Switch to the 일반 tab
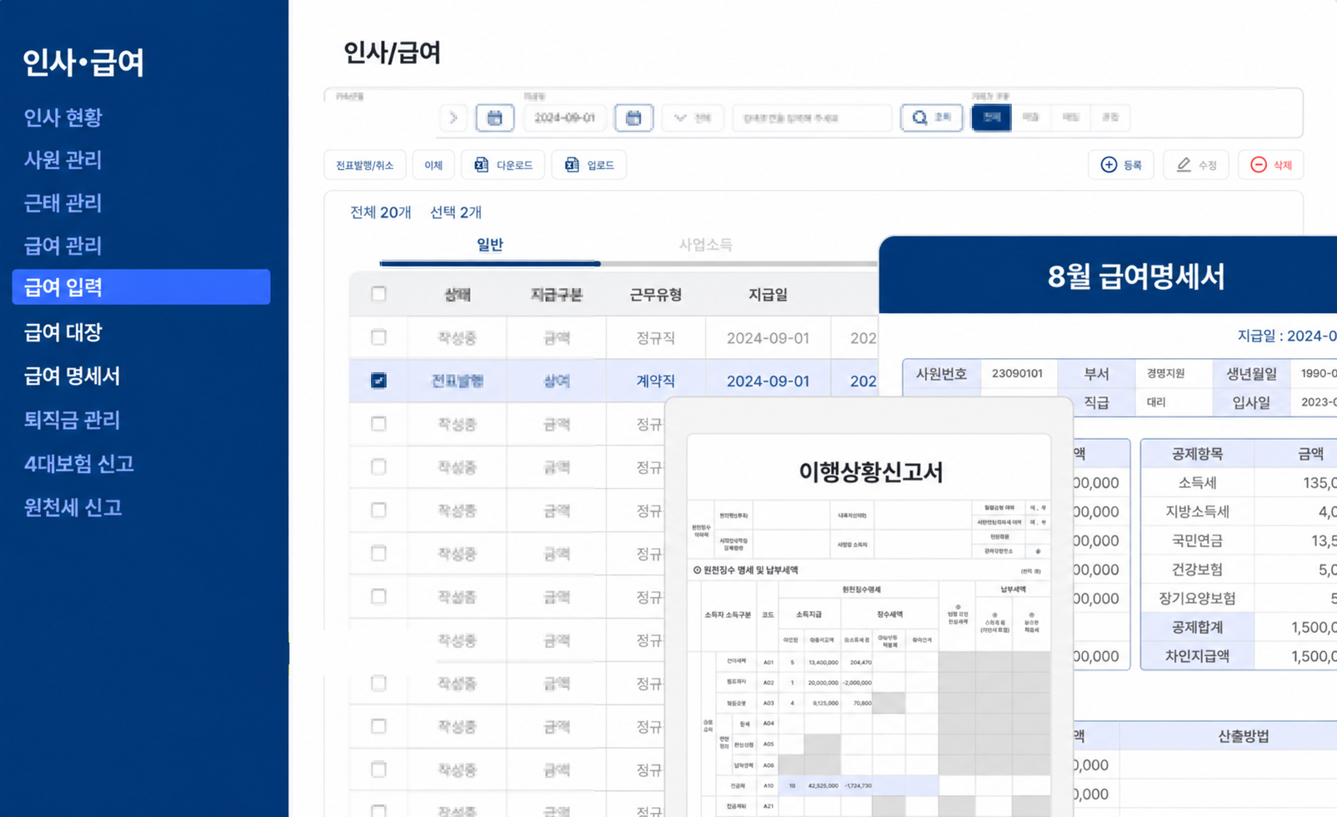The height and width of the screenshot is (817, 1337). [490, 245]
